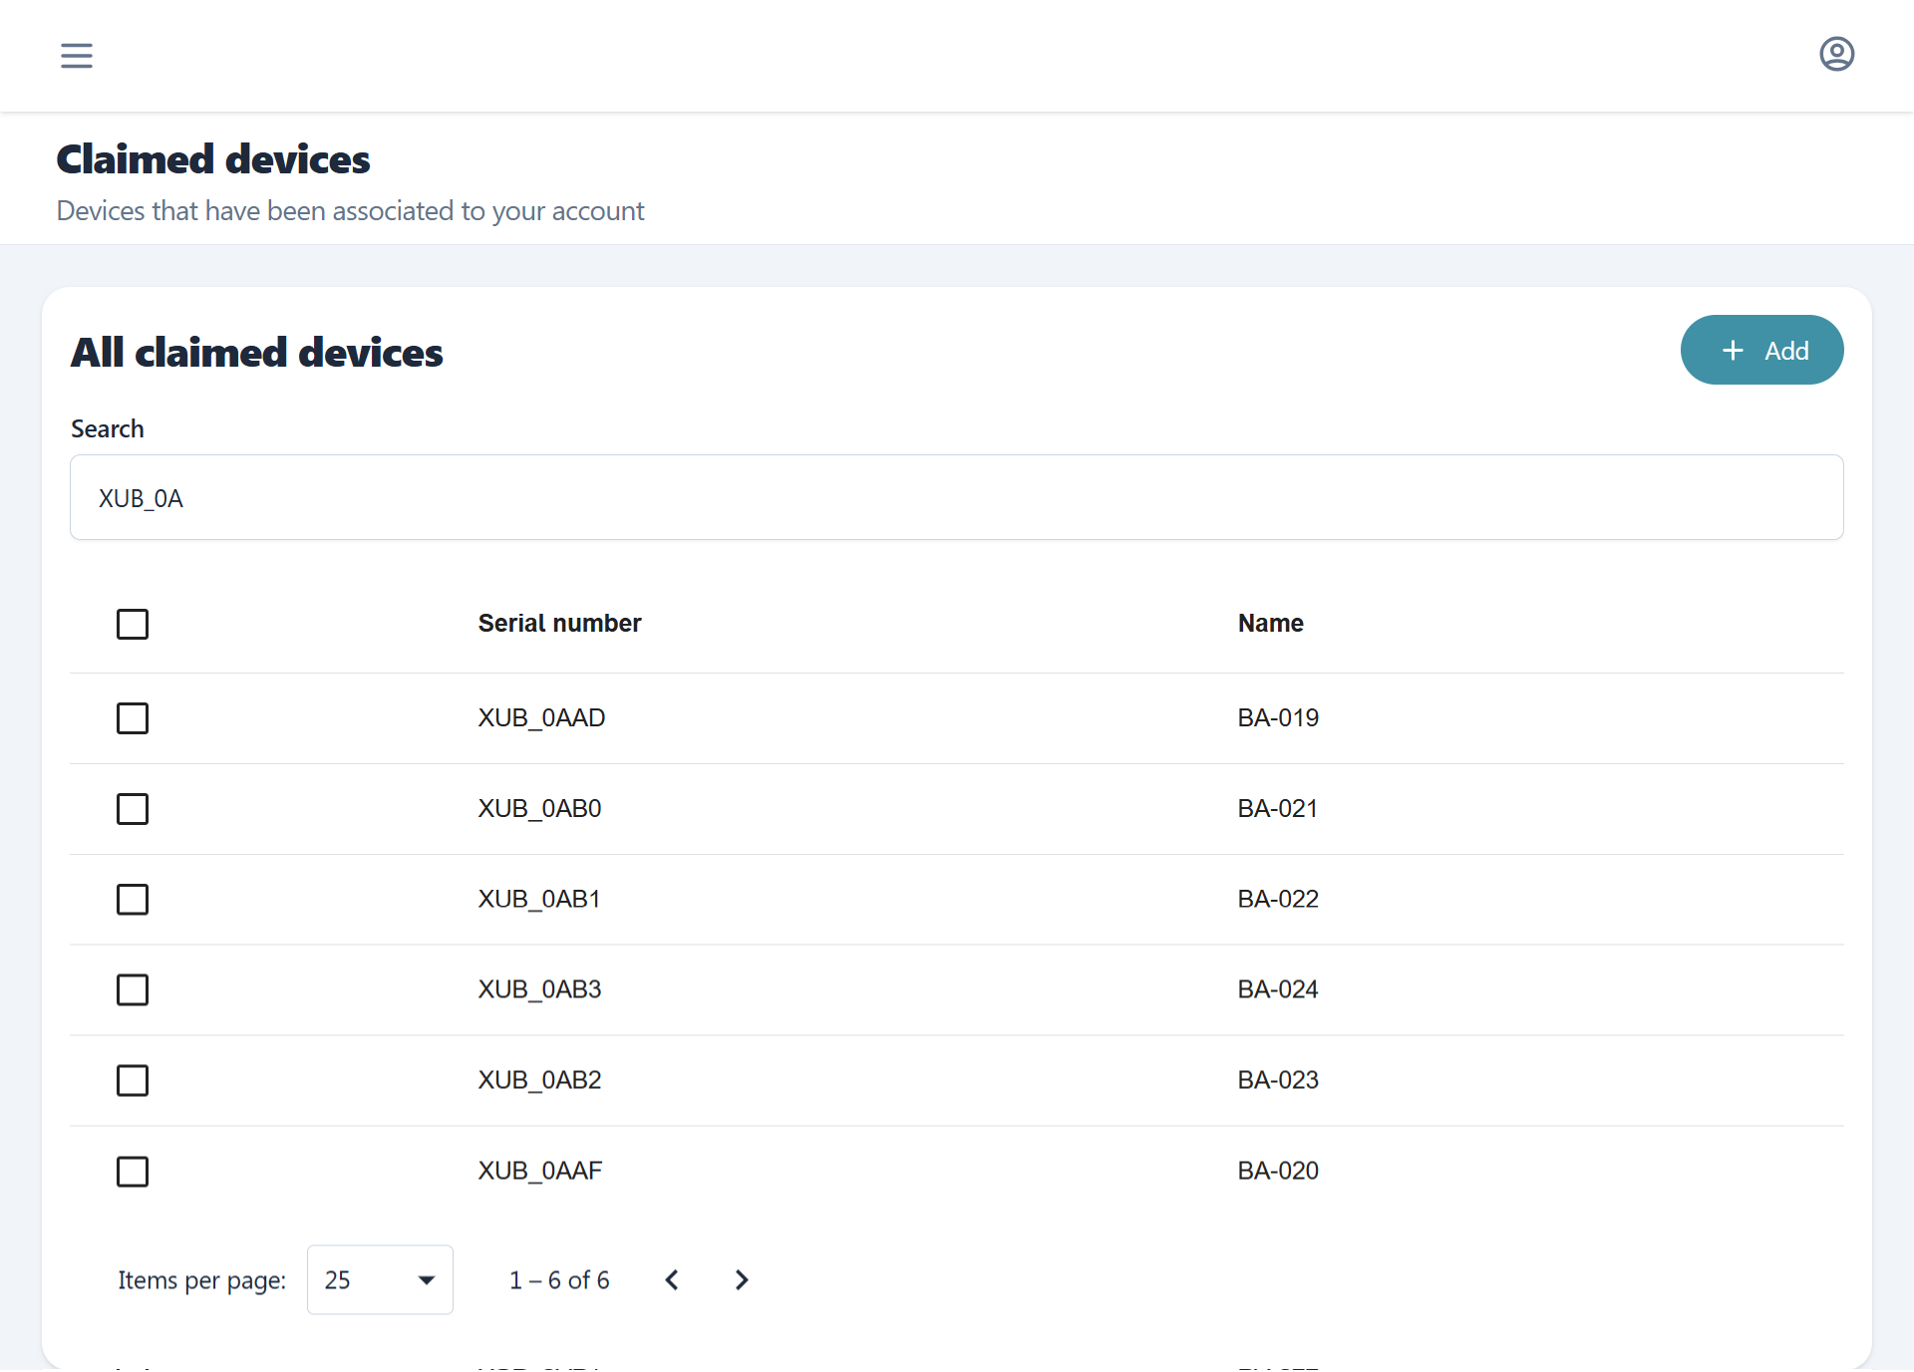Check the XUB_0AB3 row checkbox
The width and height of the screenshot is (1914, 1372).
(133, 990)
